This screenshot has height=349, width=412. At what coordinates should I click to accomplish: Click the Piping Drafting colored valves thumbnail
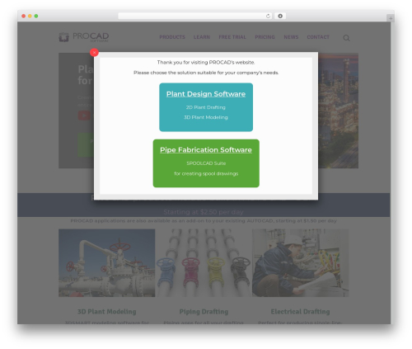[204, 263]
